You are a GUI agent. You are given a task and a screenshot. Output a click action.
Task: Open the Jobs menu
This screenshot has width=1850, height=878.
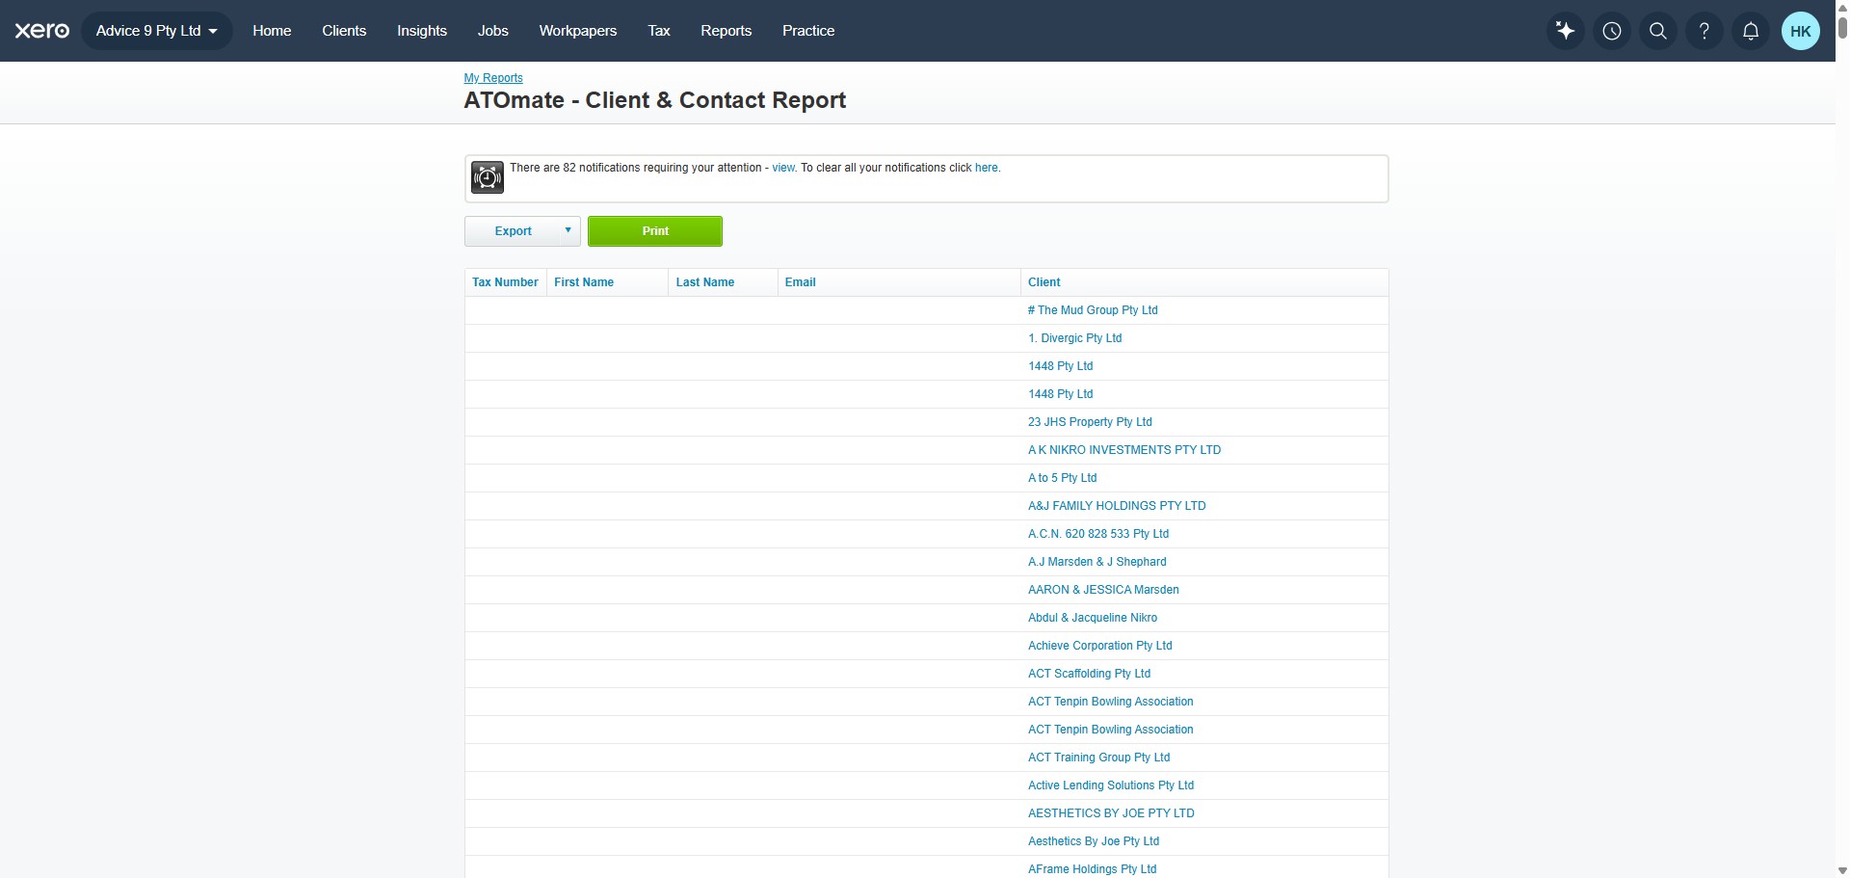tap(492, 31)
